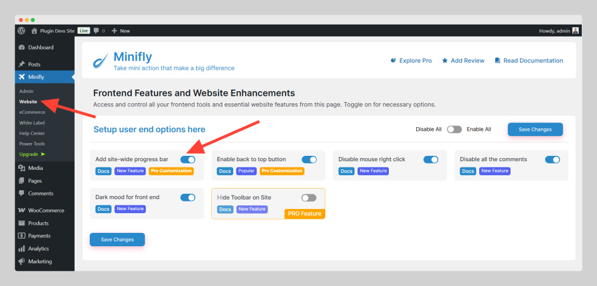597x286 pixels.
Task: Click the bottom Save Changes button
Action: [x=117, y=239]
